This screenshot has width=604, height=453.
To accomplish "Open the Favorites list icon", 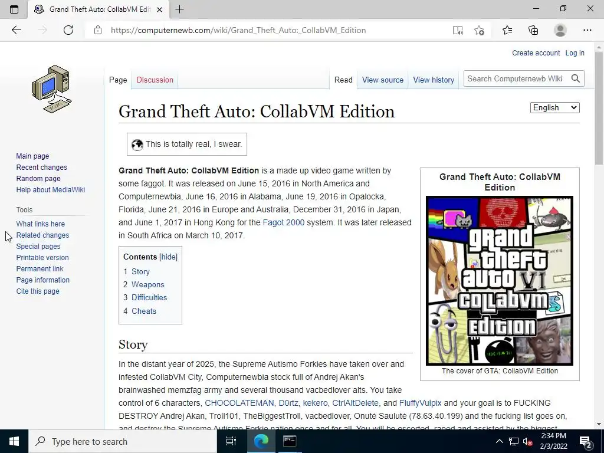I will [507, 30].
